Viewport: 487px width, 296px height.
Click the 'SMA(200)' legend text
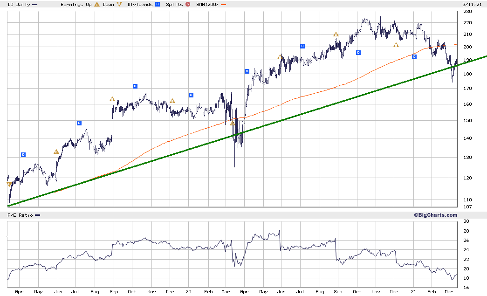click(207, 4)
